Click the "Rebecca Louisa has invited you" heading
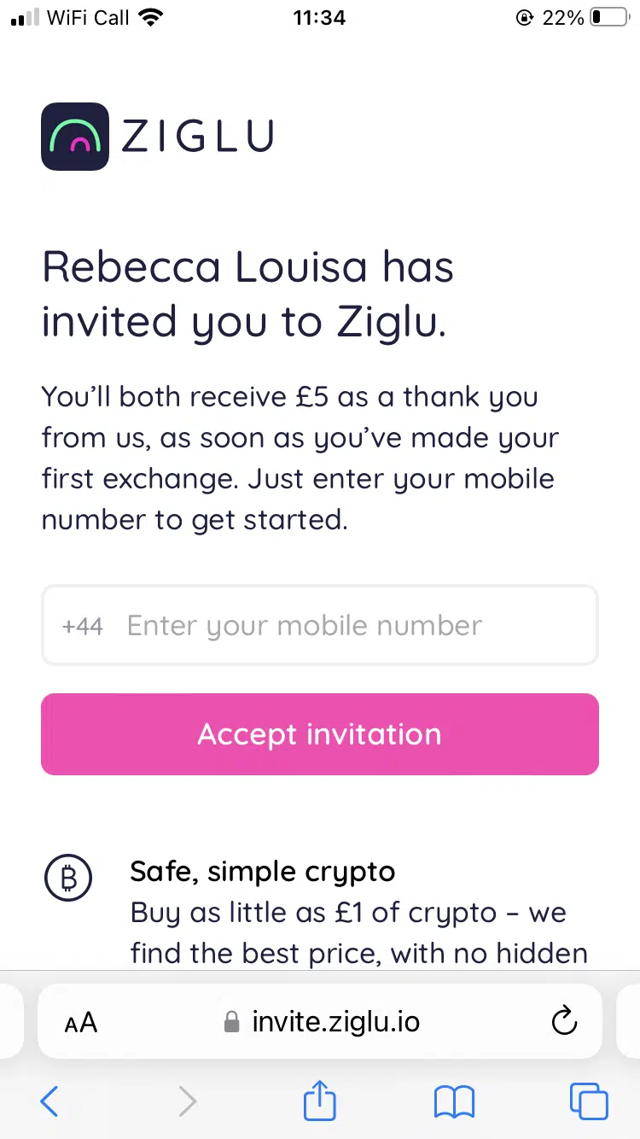This screenshot has width=640, height=1139. tap(247, 294)
